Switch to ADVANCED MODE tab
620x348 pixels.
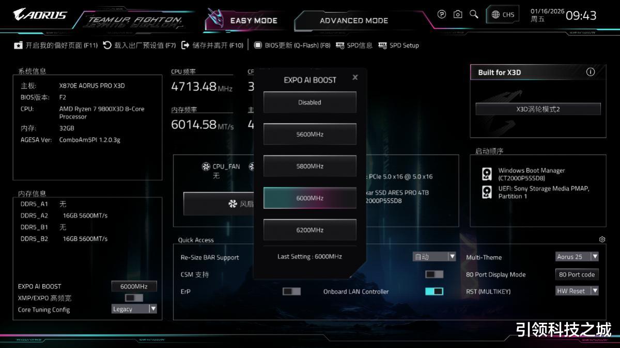(x=353, y=21)
